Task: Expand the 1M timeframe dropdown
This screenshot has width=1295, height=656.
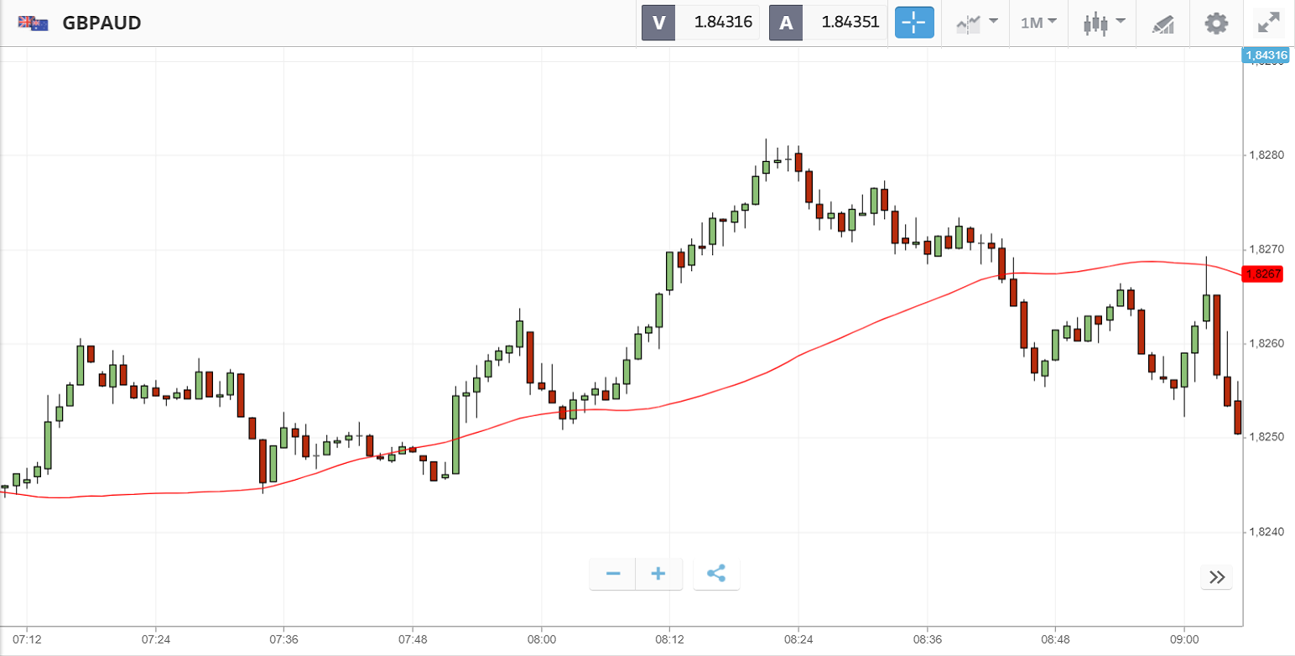Action: [1038, 23]
